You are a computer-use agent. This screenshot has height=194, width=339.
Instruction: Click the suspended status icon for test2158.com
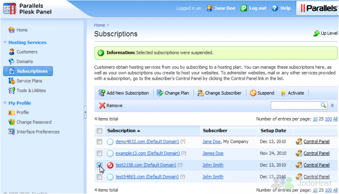[110, 165]
